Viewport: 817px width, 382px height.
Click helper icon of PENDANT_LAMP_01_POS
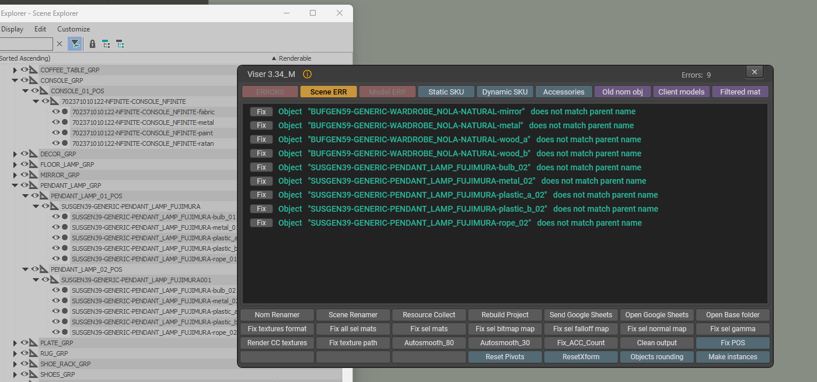(44, 196)
